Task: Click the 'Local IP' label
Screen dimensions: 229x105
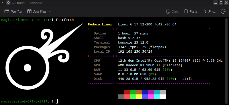Action: pyautogui.click(x=102, y=52)
